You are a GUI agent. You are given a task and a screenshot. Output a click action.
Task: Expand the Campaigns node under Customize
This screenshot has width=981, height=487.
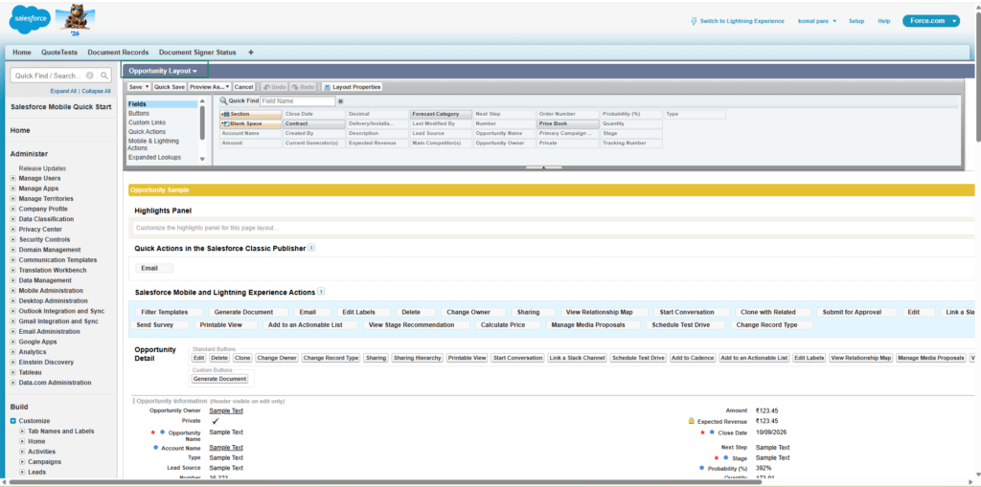(23, 462)
